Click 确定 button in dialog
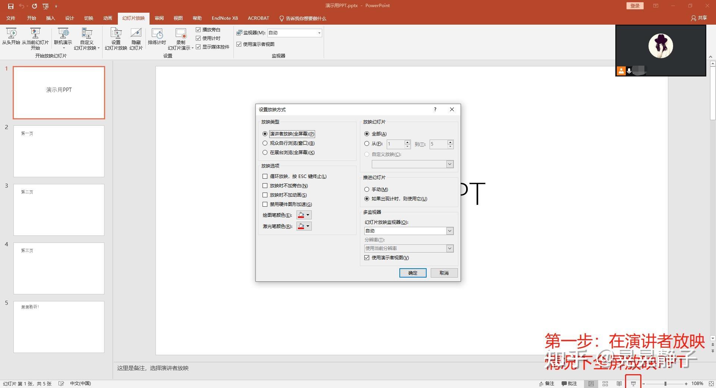This screenshot has height=388, width=716. click(x=413, y=273)
